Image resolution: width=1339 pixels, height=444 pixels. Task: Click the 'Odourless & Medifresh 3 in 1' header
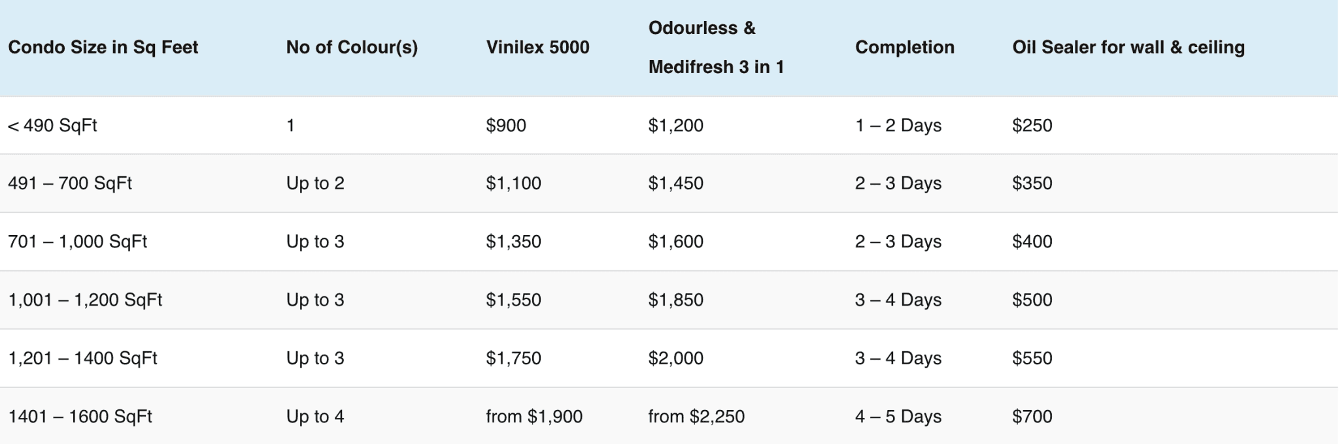(715, 47)
